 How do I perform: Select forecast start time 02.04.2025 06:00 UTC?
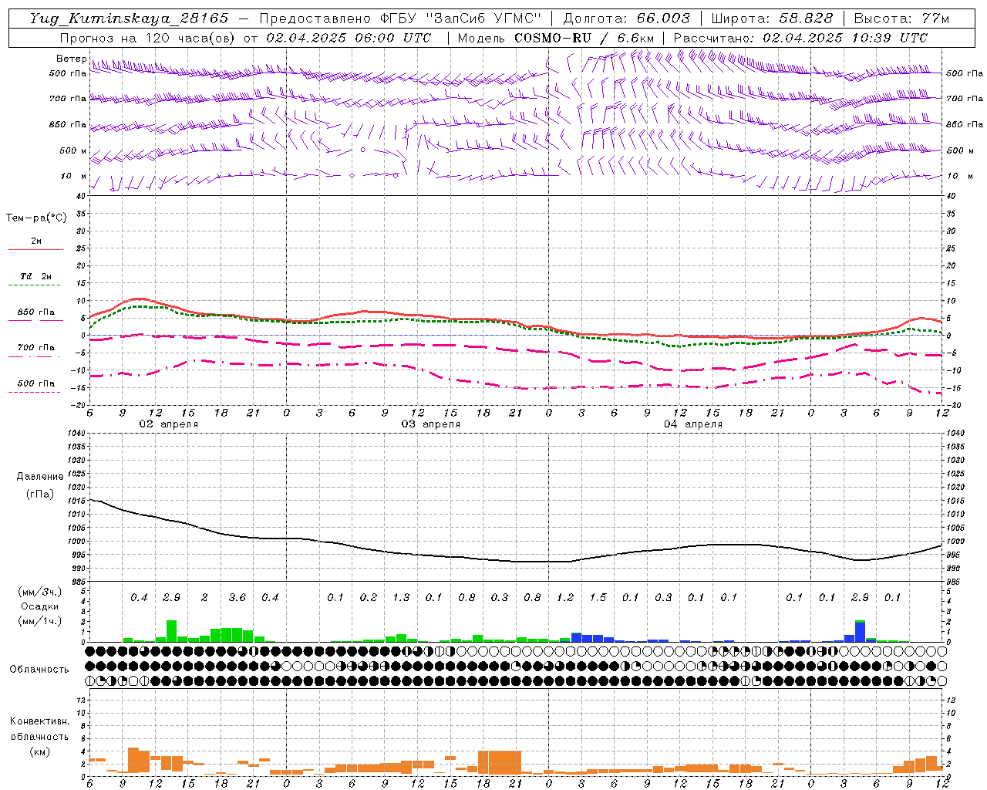[x=349, y=38]
